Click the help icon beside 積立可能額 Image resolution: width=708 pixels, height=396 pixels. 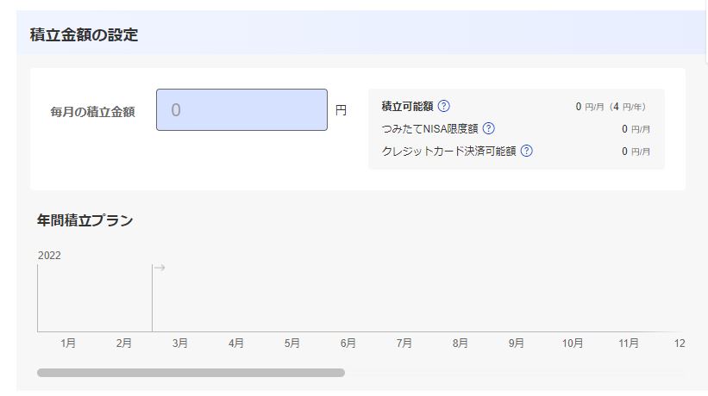pos(444,107)
